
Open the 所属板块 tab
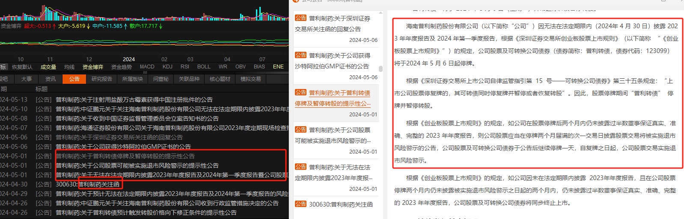click(133, 79)
